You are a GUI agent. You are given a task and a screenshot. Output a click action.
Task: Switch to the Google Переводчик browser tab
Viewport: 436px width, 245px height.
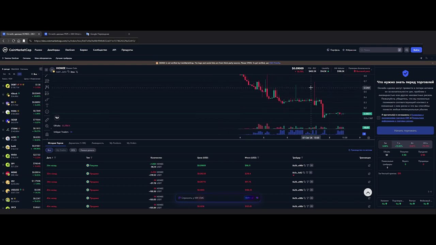click(x=99, y=34)
